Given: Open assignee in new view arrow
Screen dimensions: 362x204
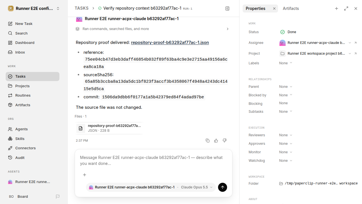Looking at the screenshot, I should [355, 43].
